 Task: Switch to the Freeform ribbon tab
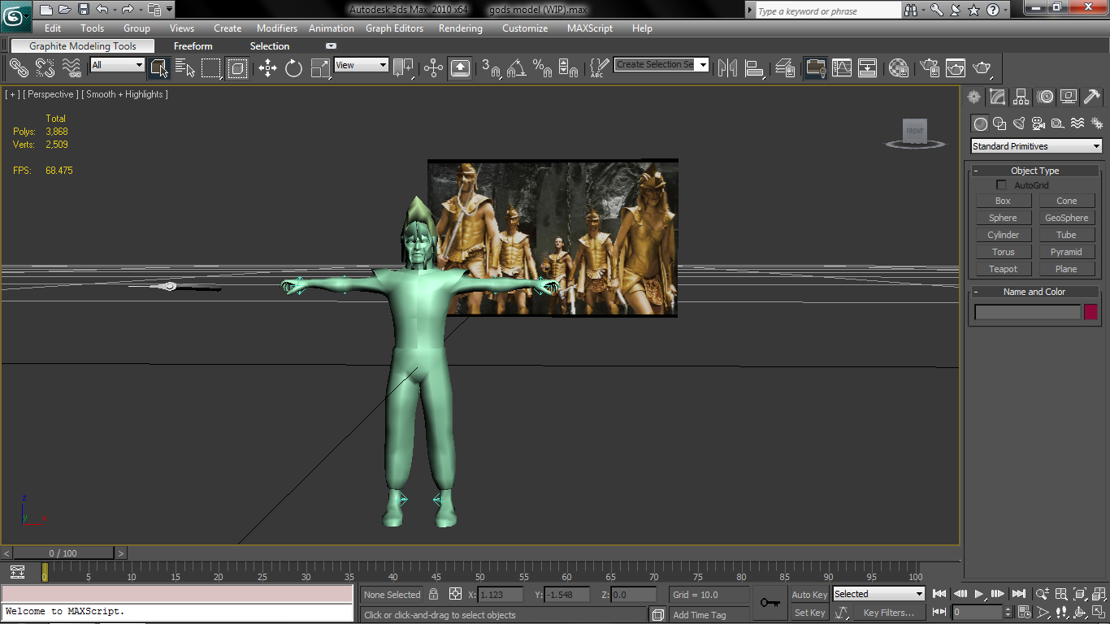(193, 46)
